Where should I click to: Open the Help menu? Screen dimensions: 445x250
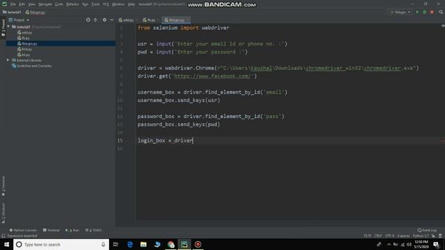[131, 4]
